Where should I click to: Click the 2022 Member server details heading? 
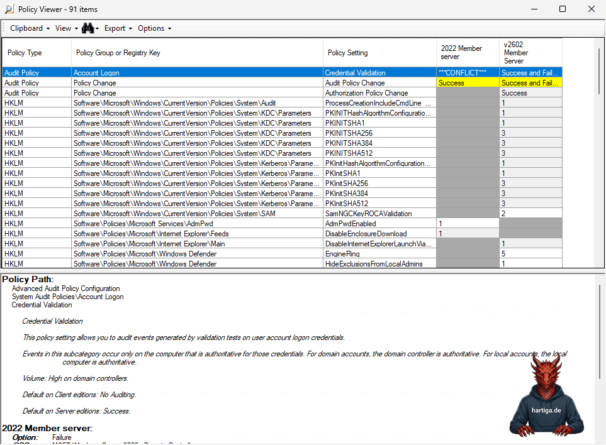coord(47,428)
